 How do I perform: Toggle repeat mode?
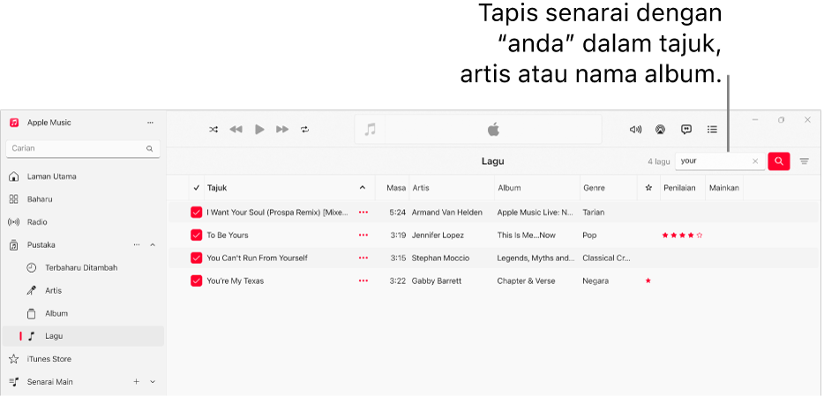click(x=304, y=130)
